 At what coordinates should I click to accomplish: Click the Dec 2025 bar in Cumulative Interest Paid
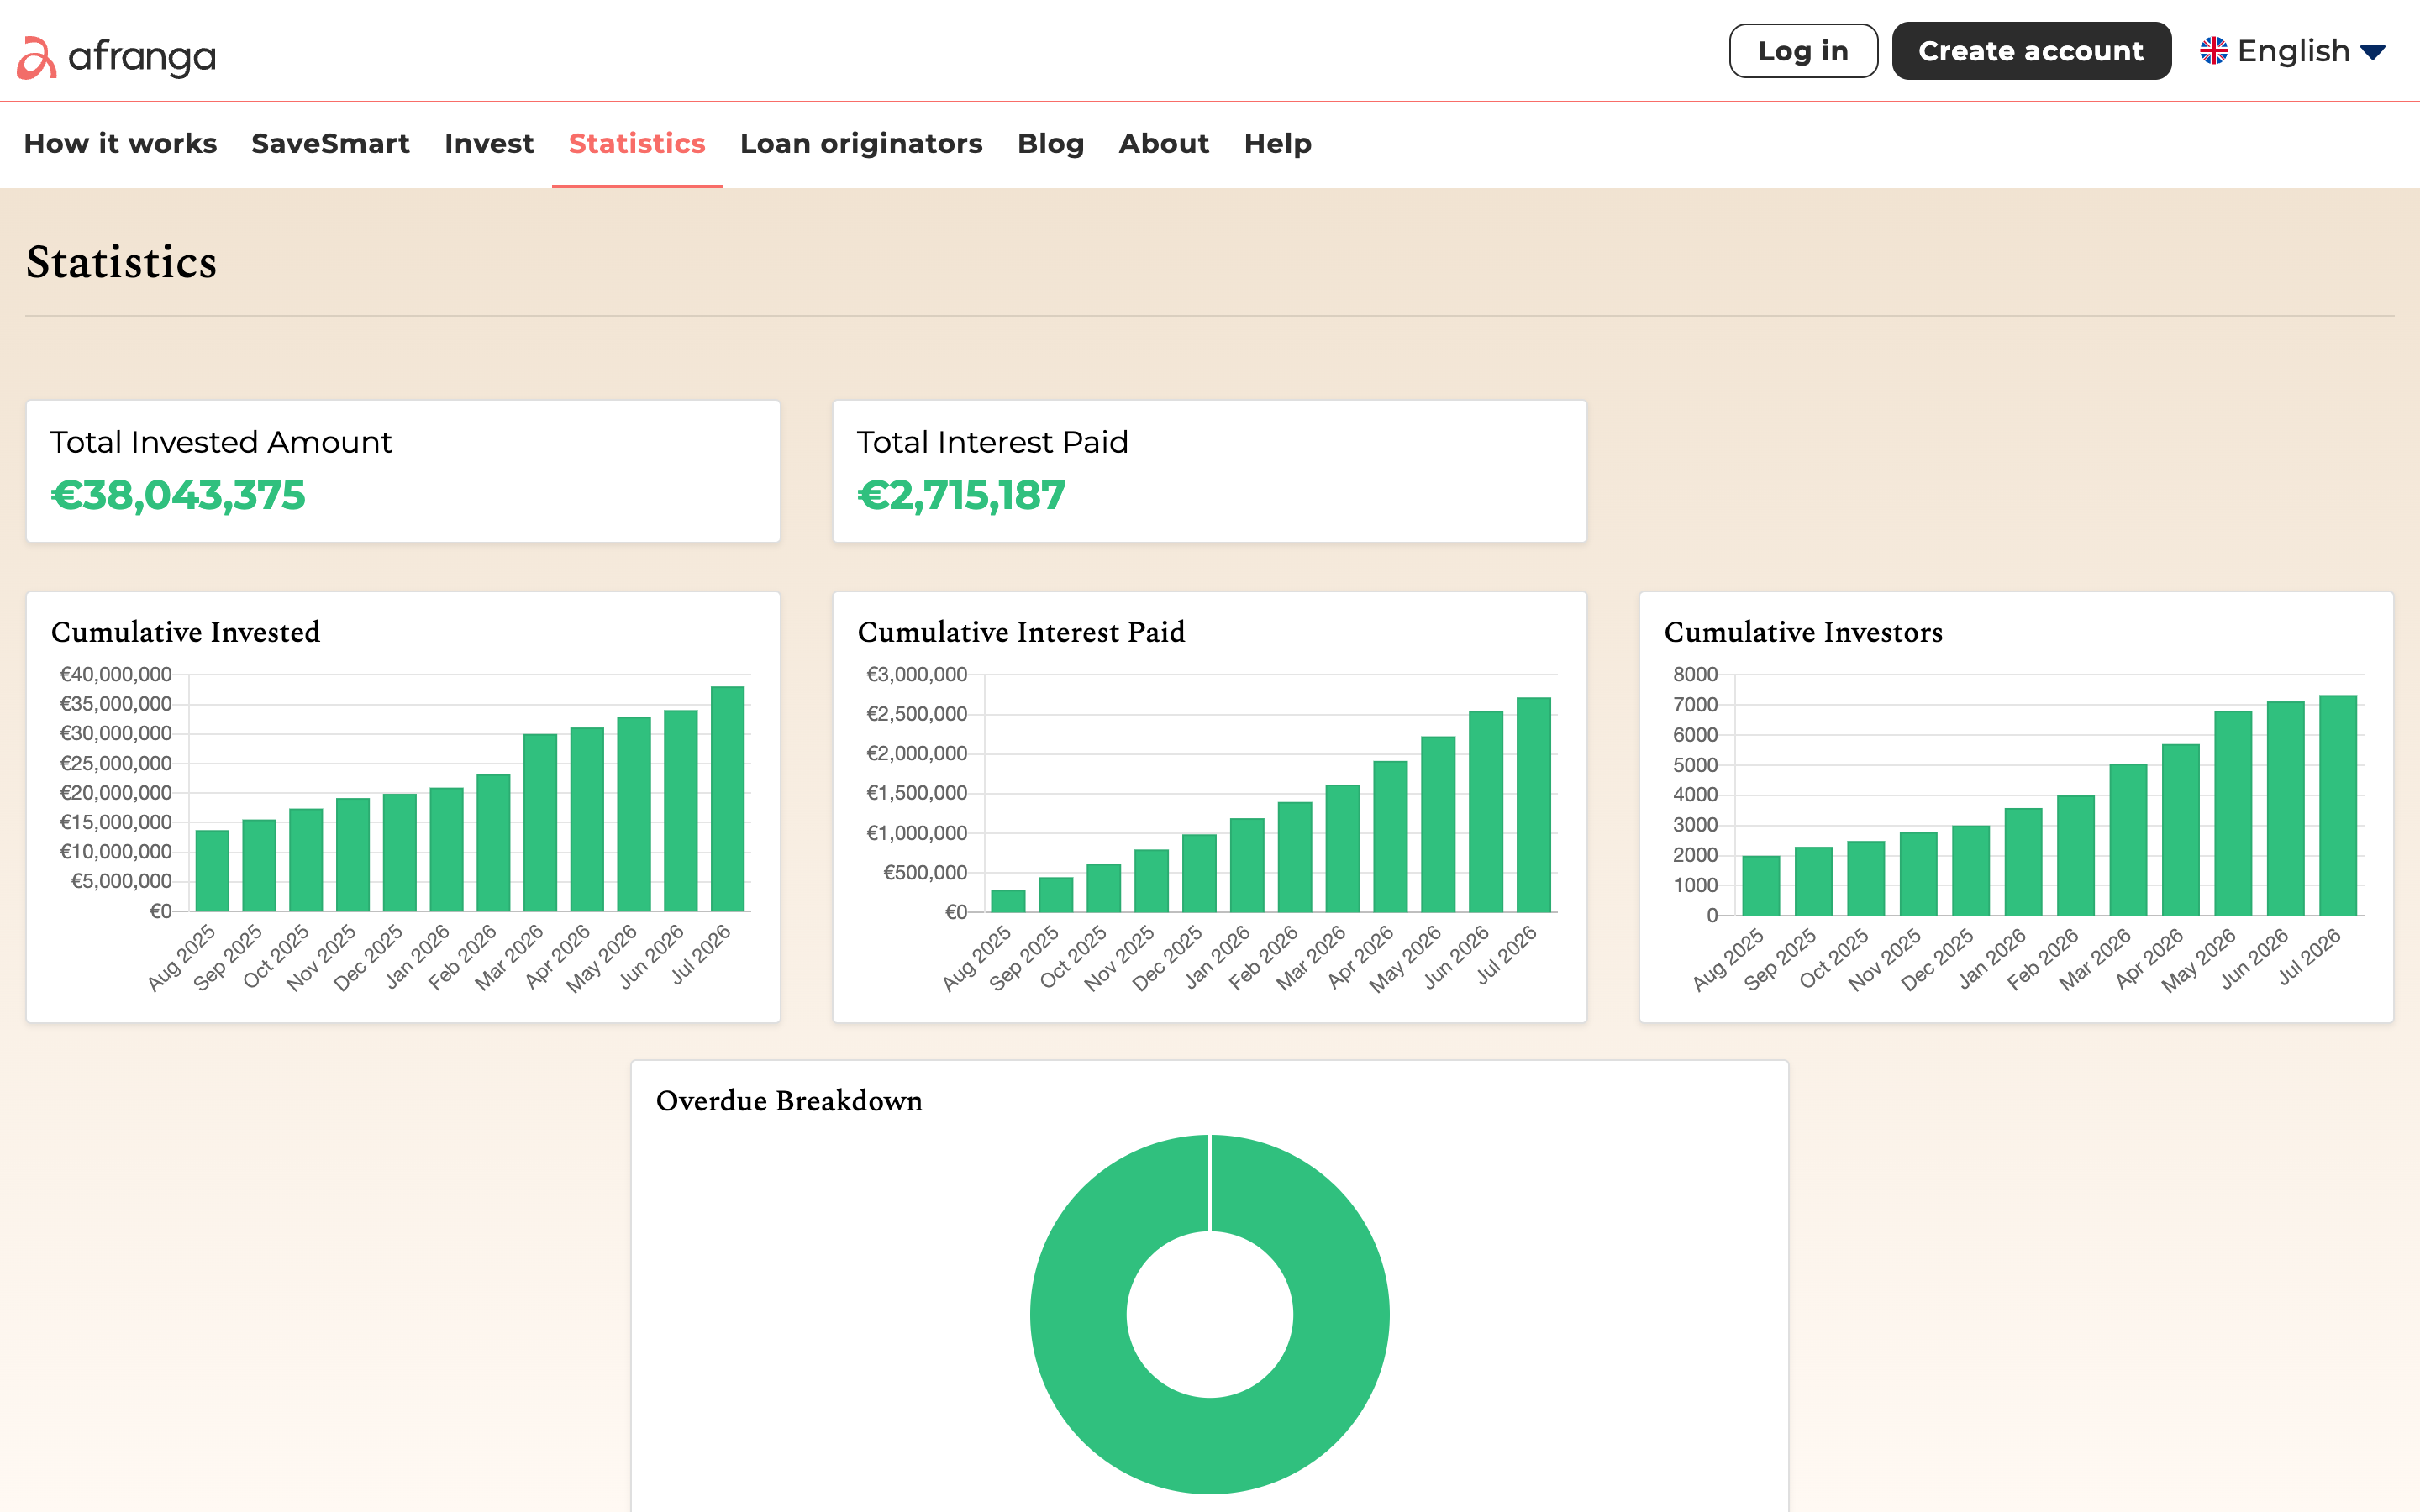[1199, 873]
